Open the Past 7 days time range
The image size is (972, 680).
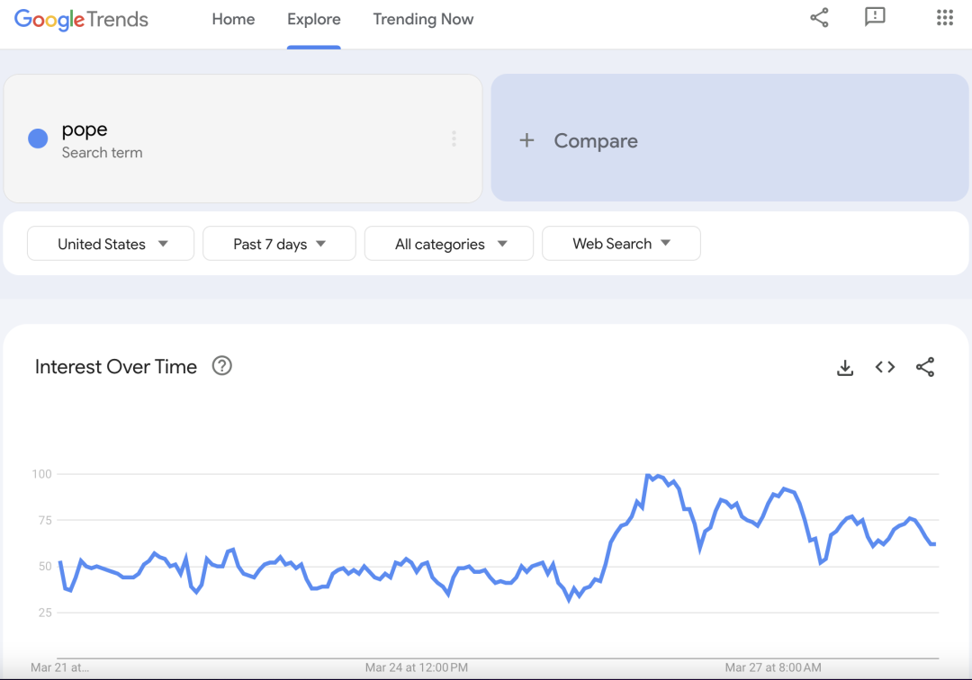click(279, 244)
